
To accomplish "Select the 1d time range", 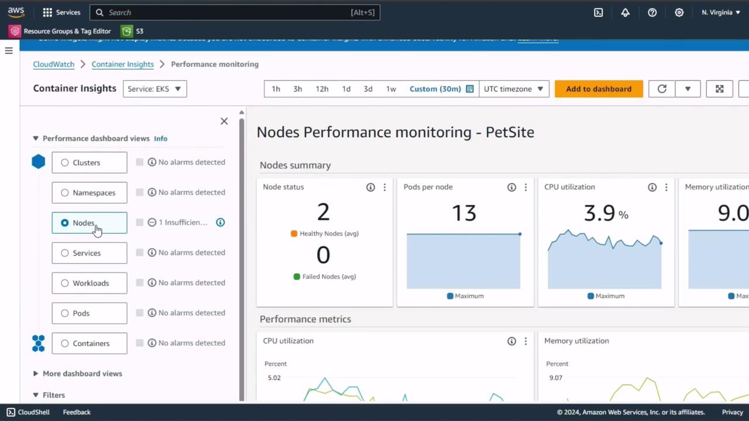I will click(x=346, y=89).
